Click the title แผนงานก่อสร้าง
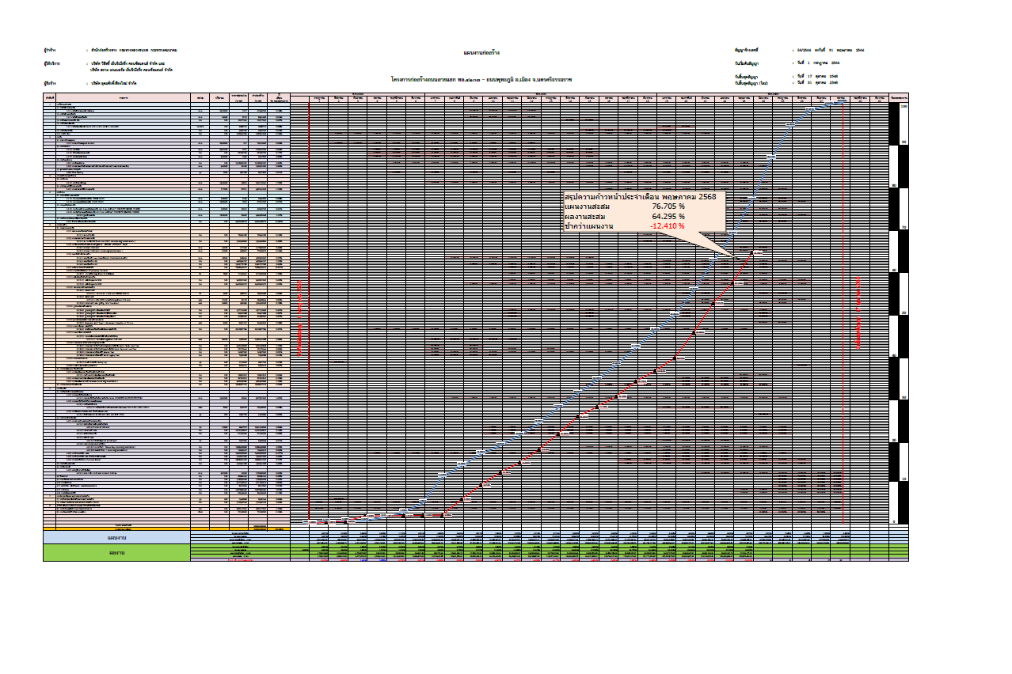1012x674 pixels. (x=481, y=53)
